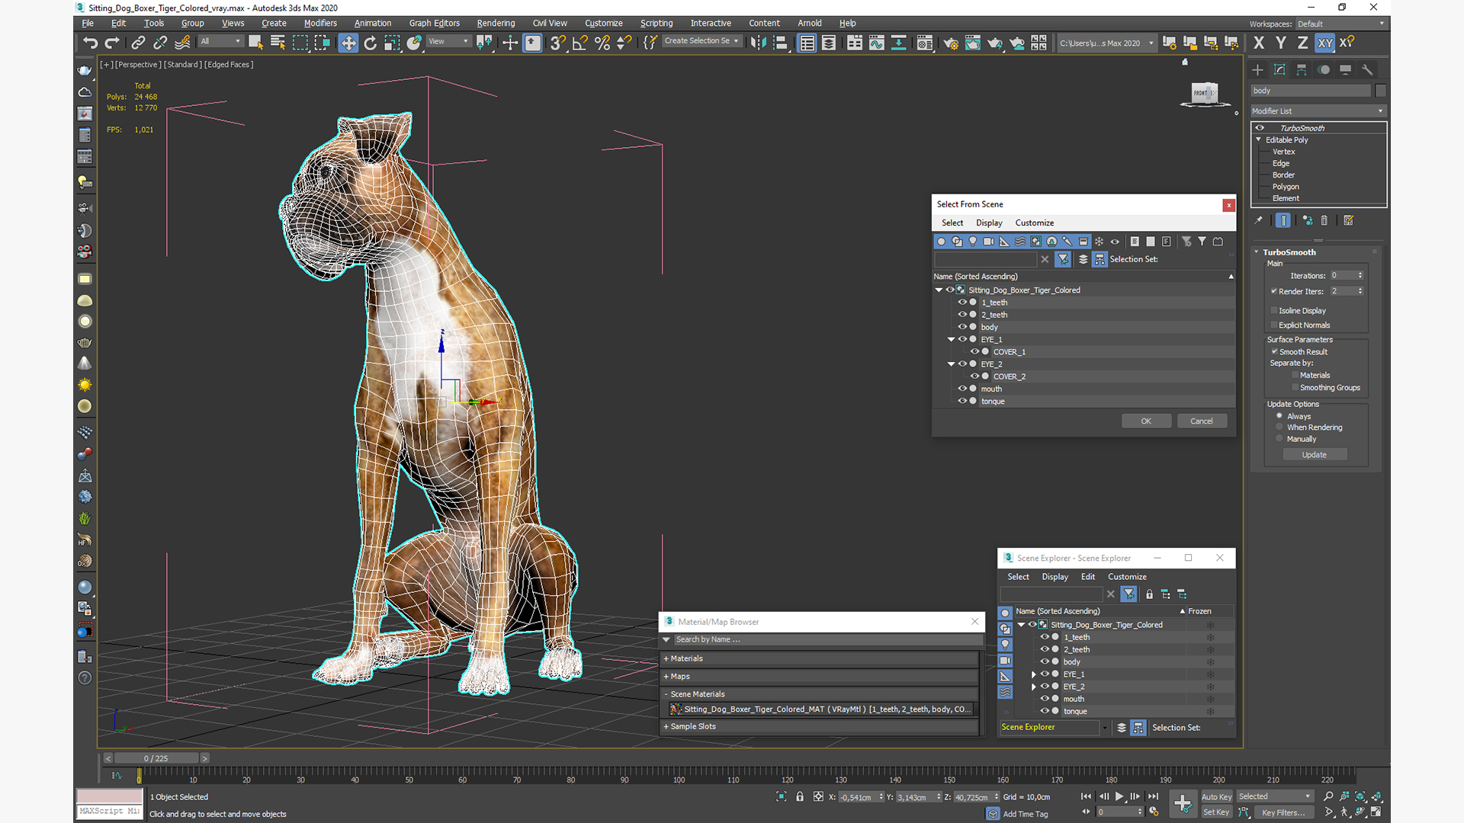The height and width of the screenshot is (823, 1464).
Task: Check Separate by Smoothing Groups option
Action: pos(1295,387)
